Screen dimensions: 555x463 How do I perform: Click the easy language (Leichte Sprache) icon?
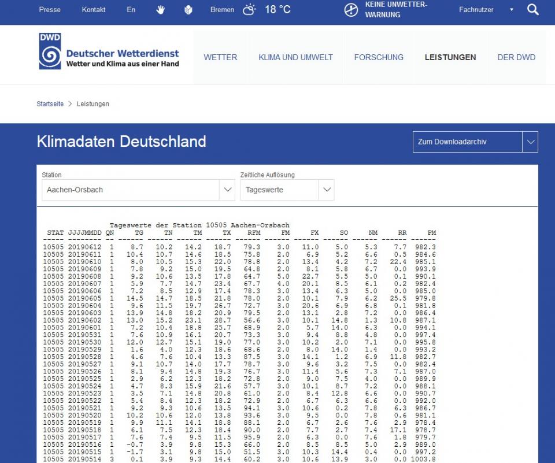pyautogui.click(x=188, y=10)
